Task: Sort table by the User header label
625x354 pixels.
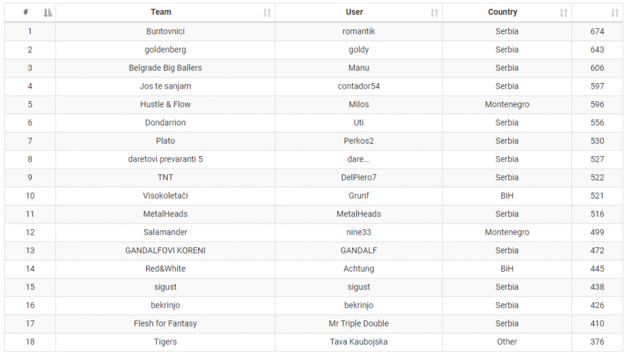Action: coord(354,12)
